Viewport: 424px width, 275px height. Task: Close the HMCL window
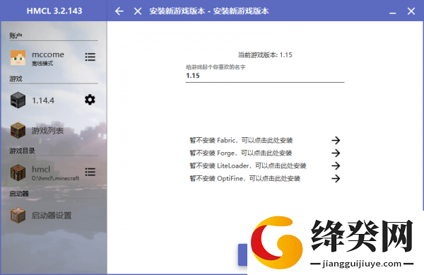(411, 11)
